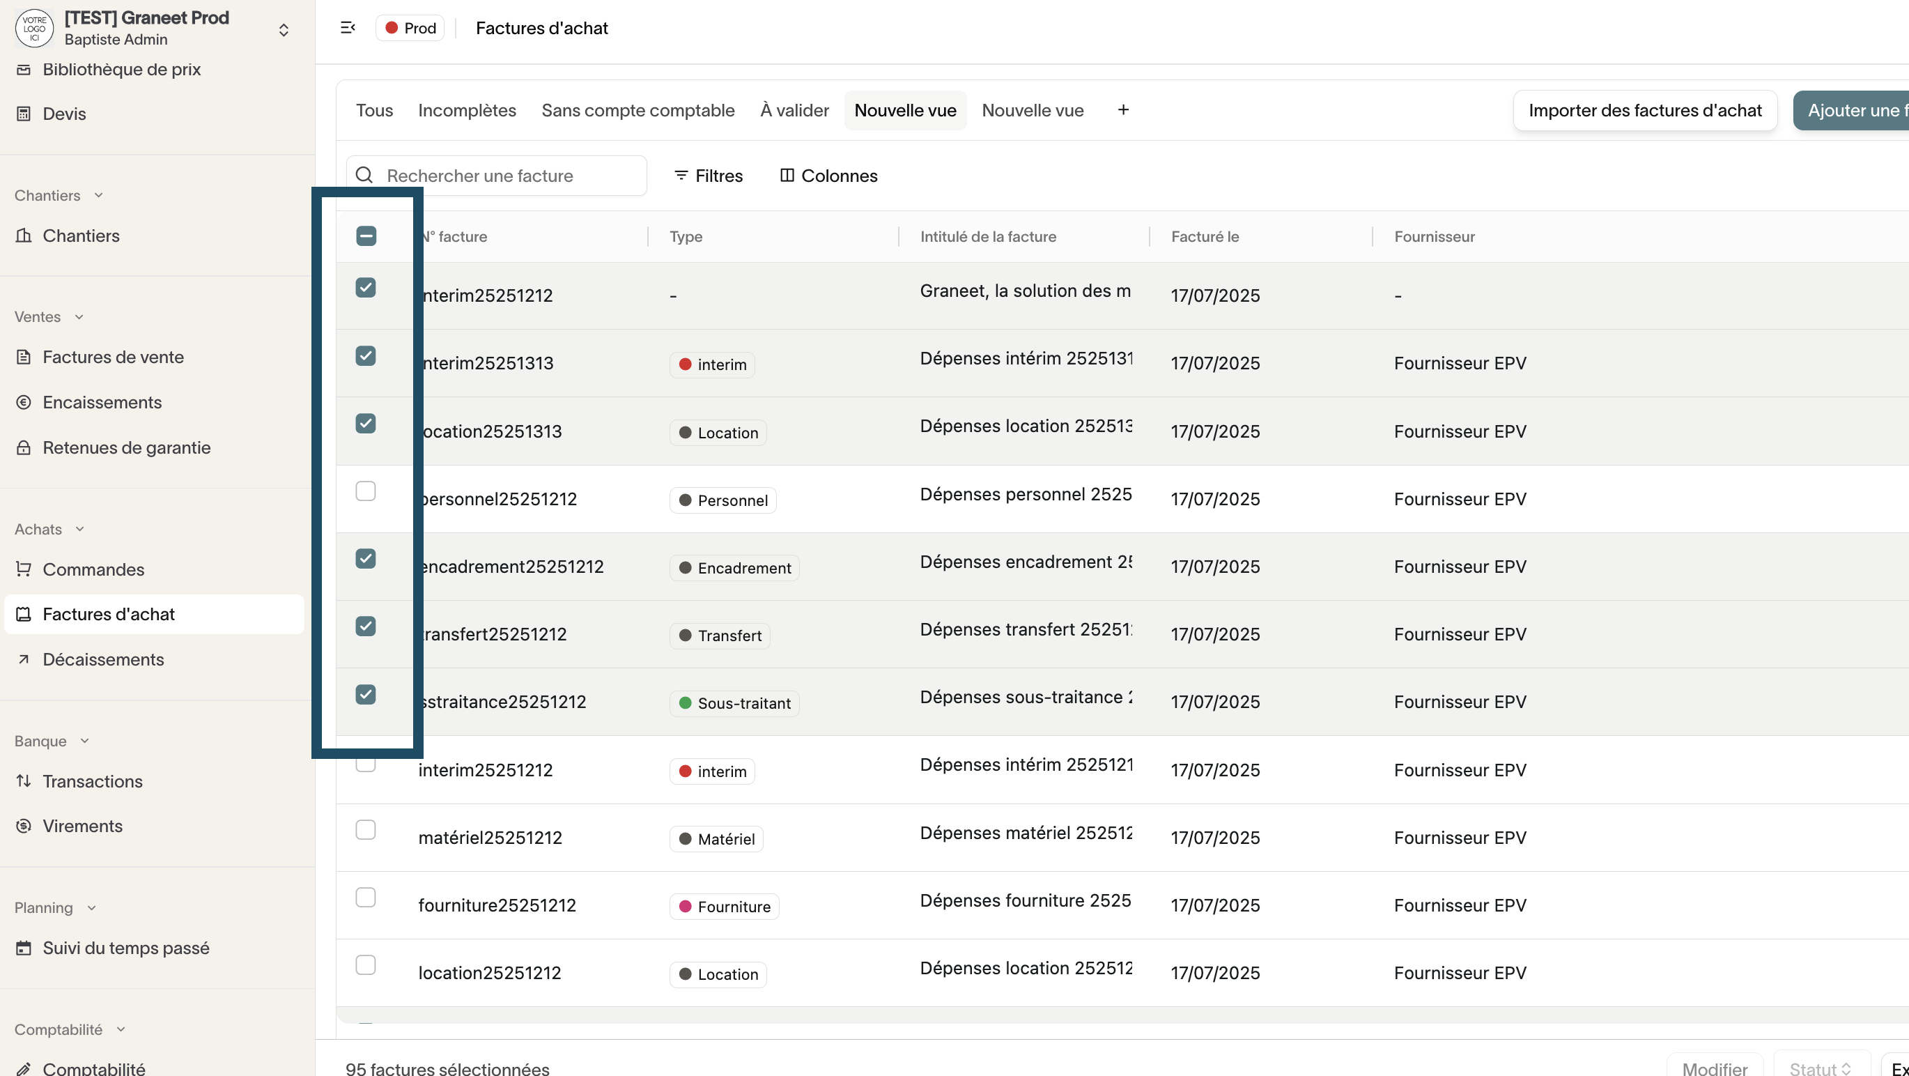Switch to the Sans compte comptable tab
Screen dimensions: 1909x1076
637,110
